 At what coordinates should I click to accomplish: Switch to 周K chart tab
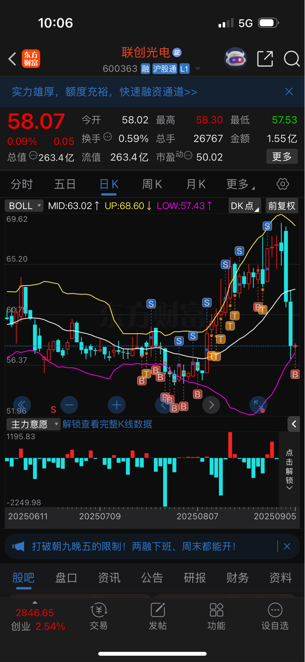tap(152, 184)
